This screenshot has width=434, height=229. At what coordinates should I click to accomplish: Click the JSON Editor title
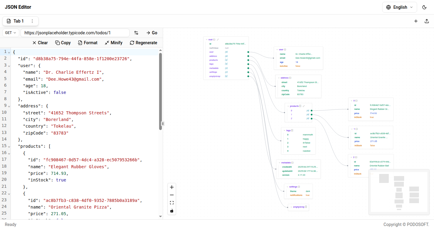18,7
